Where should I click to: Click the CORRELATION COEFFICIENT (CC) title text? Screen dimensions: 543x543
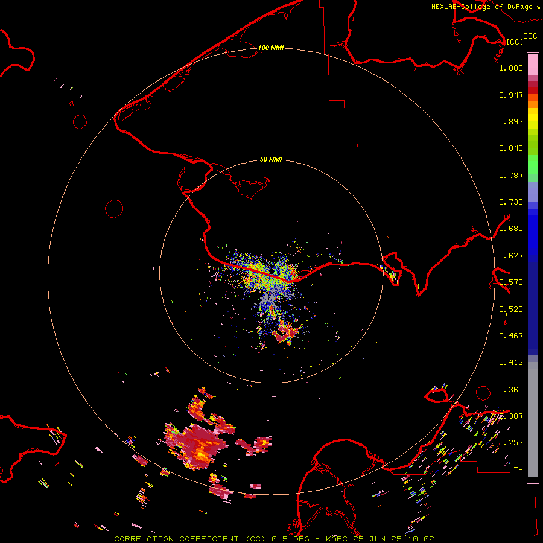(189, 539)
